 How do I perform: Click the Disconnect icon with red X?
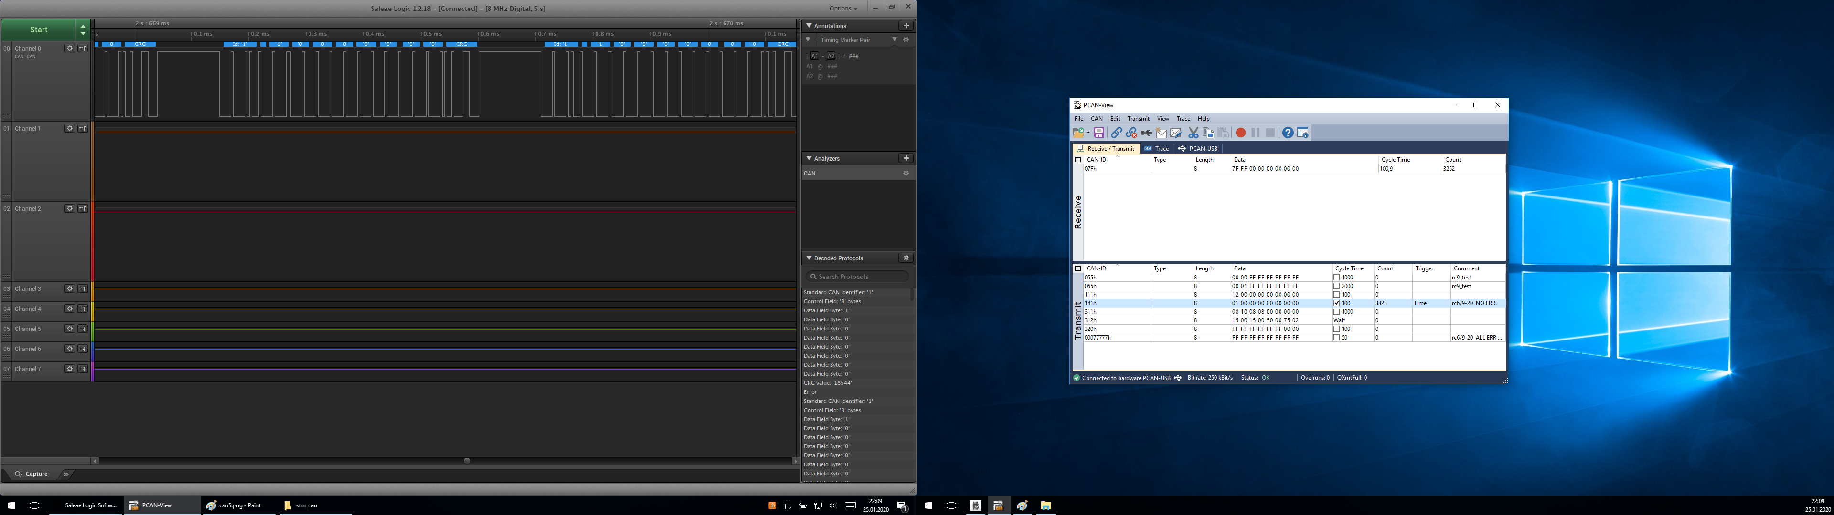click(1130, 133)
